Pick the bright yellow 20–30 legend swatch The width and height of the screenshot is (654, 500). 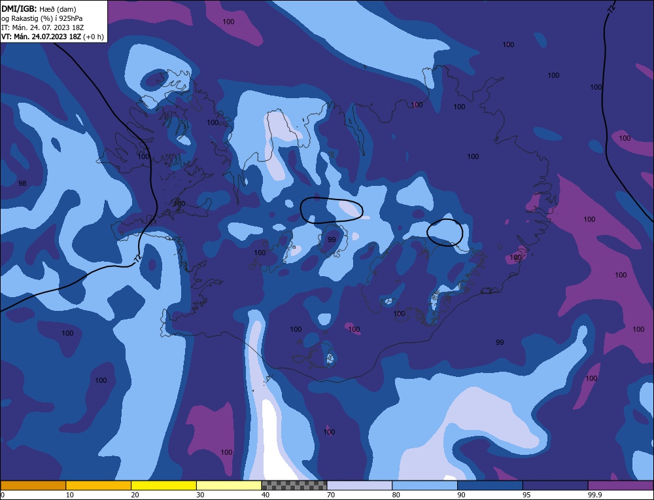(x=163, y=485)
